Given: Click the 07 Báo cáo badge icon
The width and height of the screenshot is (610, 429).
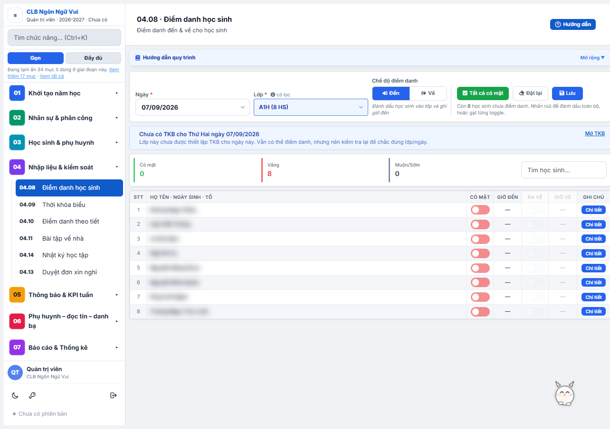Looking at the screenshot, I should coord(17,347).
